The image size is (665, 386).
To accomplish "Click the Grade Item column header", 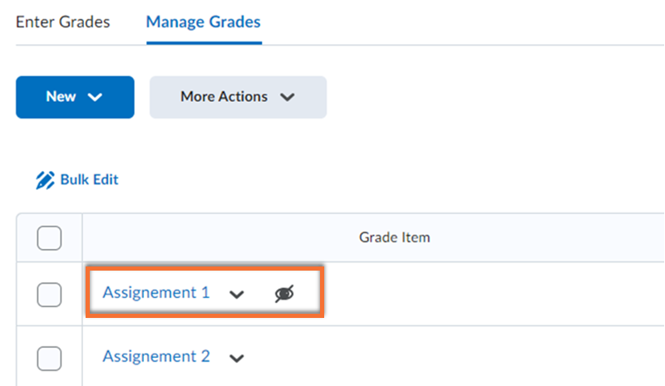I will coord(394,237).
